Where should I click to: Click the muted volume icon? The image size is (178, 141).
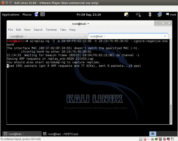click(138, 15)
